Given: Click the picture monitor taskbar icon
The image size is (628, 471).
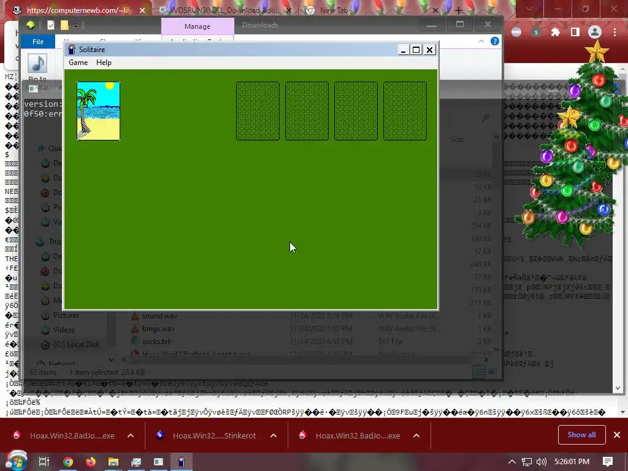Looking at the screenshot, I should [x=136, y=462].
